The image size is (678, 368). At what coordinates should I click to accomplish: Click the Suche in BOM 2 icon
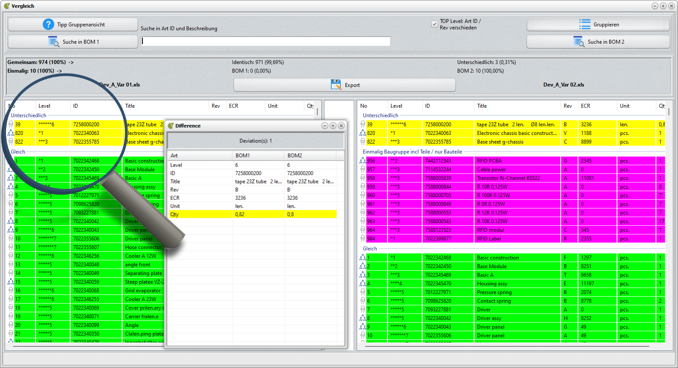coord(579,42)
